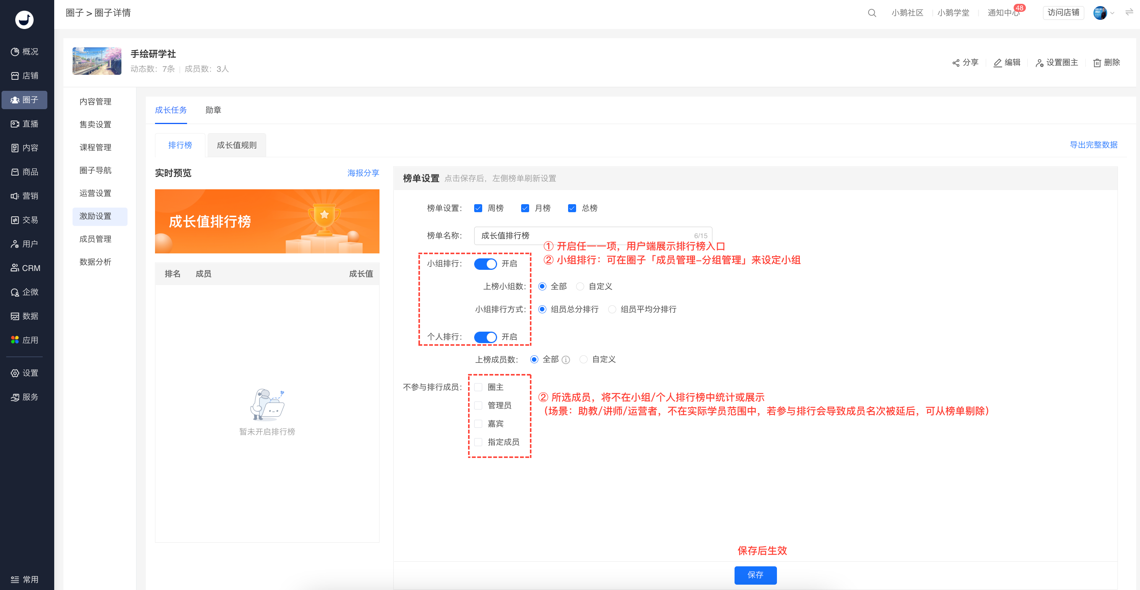Screen dimensions: 1140x590
Task: Click 访问店铺 button
Action: 1063,13
